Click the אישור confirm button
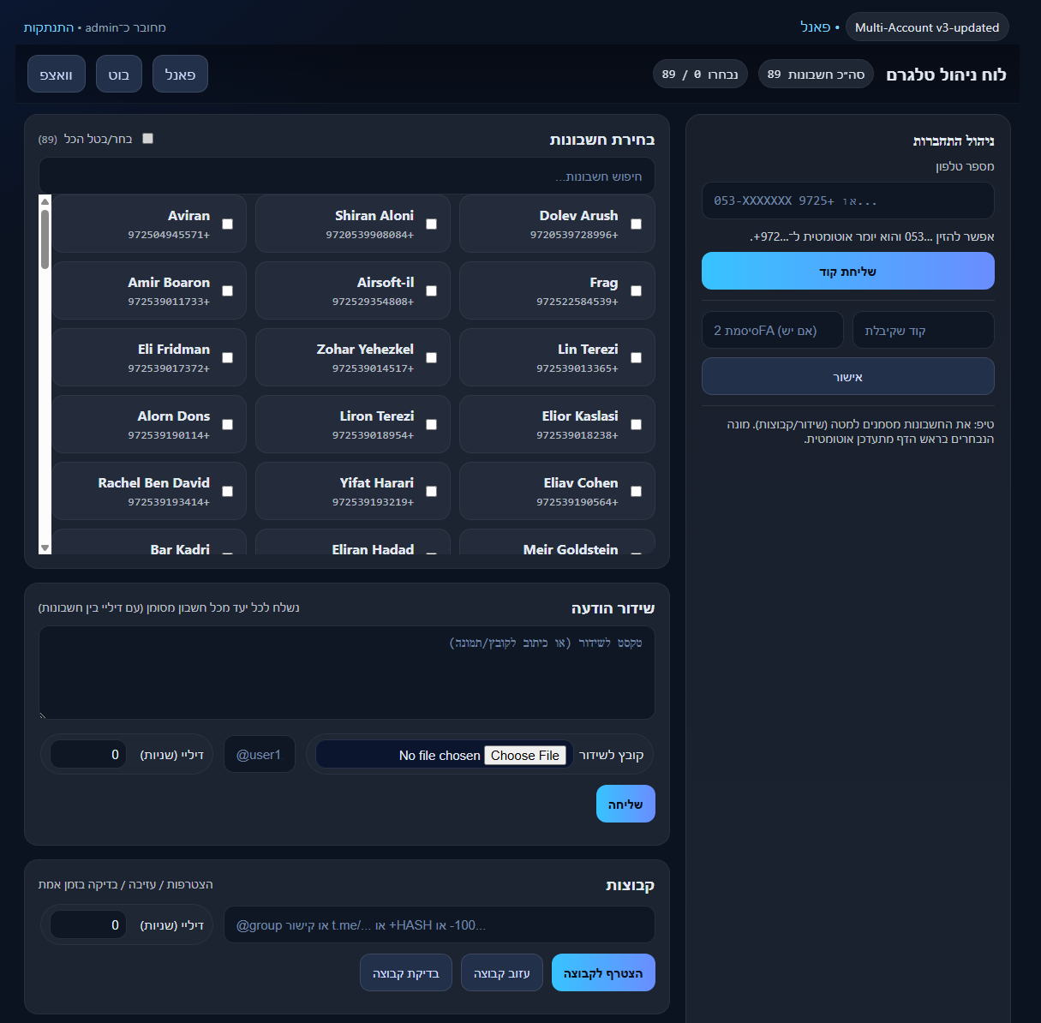The height and width of the screenshot is (1023, 1041). tap(847, 377)
